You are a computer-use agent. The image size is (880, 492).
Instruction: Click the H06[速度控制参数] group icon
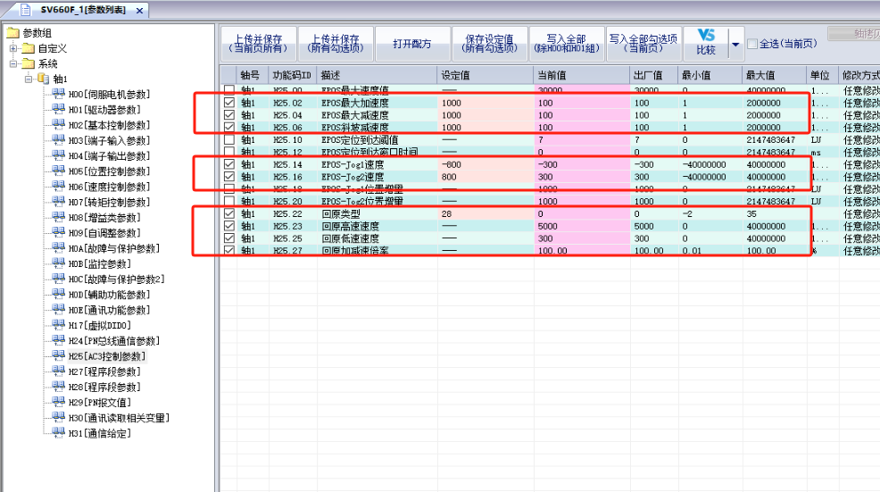pyautogui.click(x=58, y=187)
